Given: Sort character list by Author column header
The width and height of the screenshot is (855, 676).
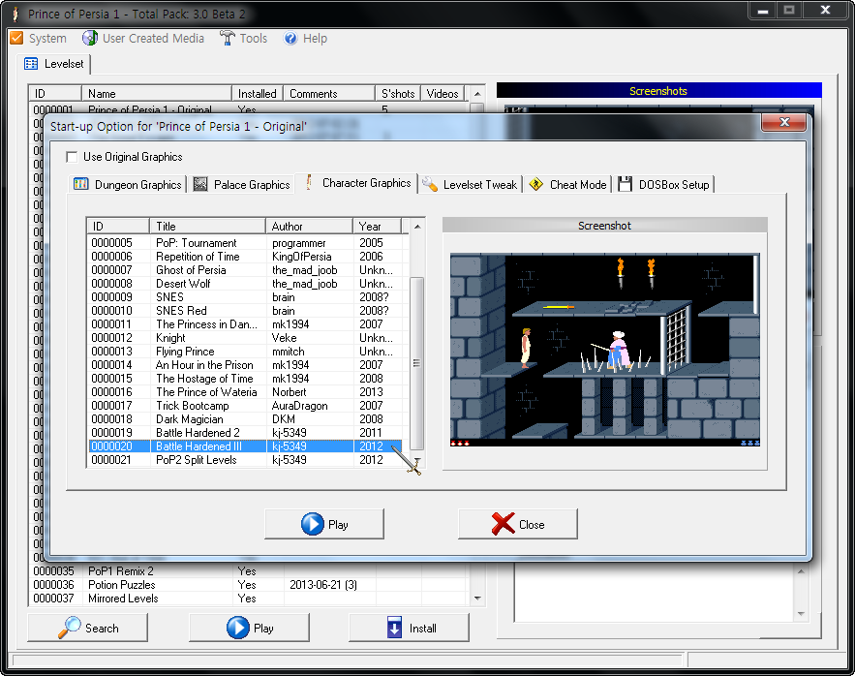Looking at the screenshot, I should point(309,227).
